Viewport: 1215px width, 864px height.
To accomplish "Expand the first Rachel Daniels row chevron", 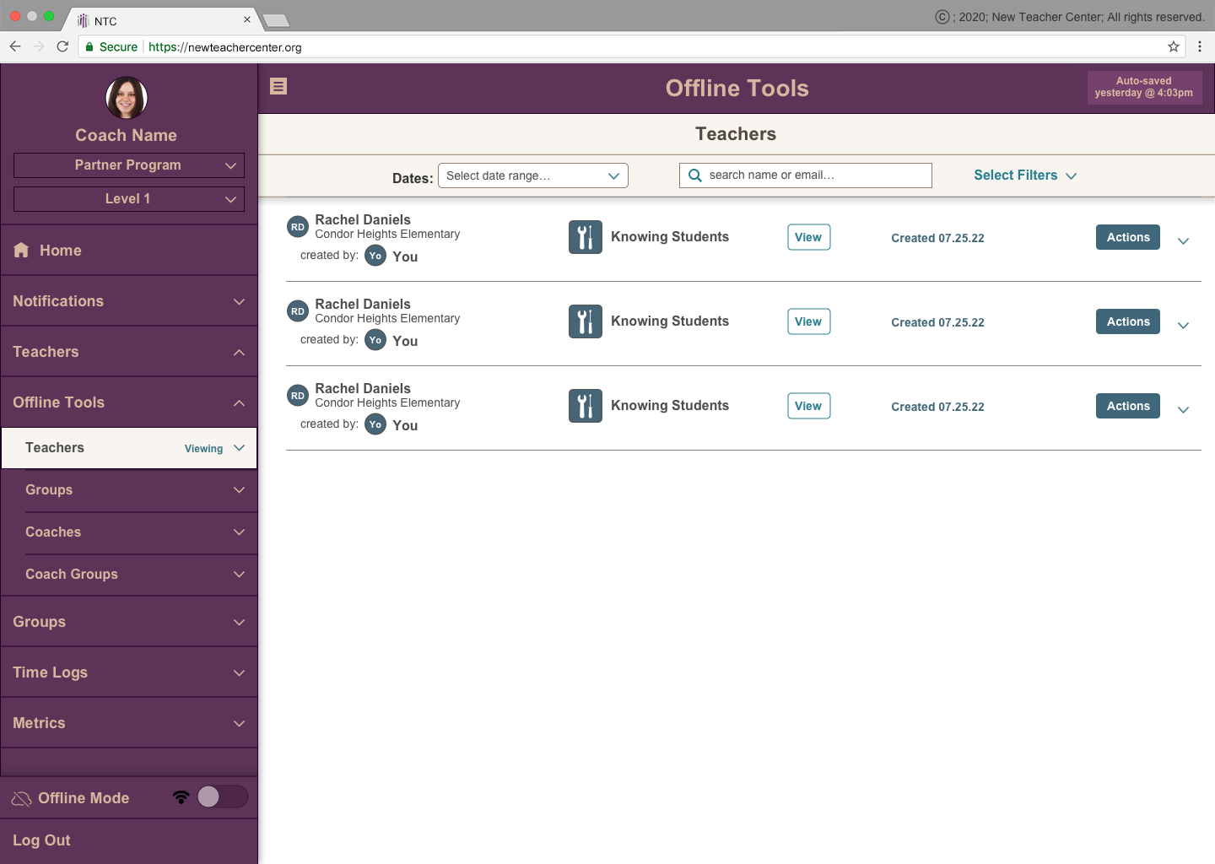I will click(1183, 241).
